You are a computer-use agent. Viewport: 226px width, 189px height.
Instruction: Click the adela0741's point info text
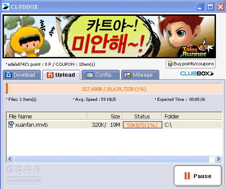click(x=50, y=64)
